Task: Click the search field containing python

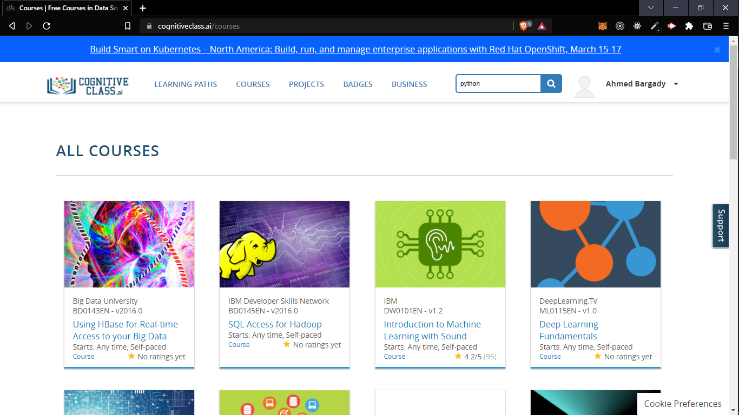Action: tap(498, 84)
